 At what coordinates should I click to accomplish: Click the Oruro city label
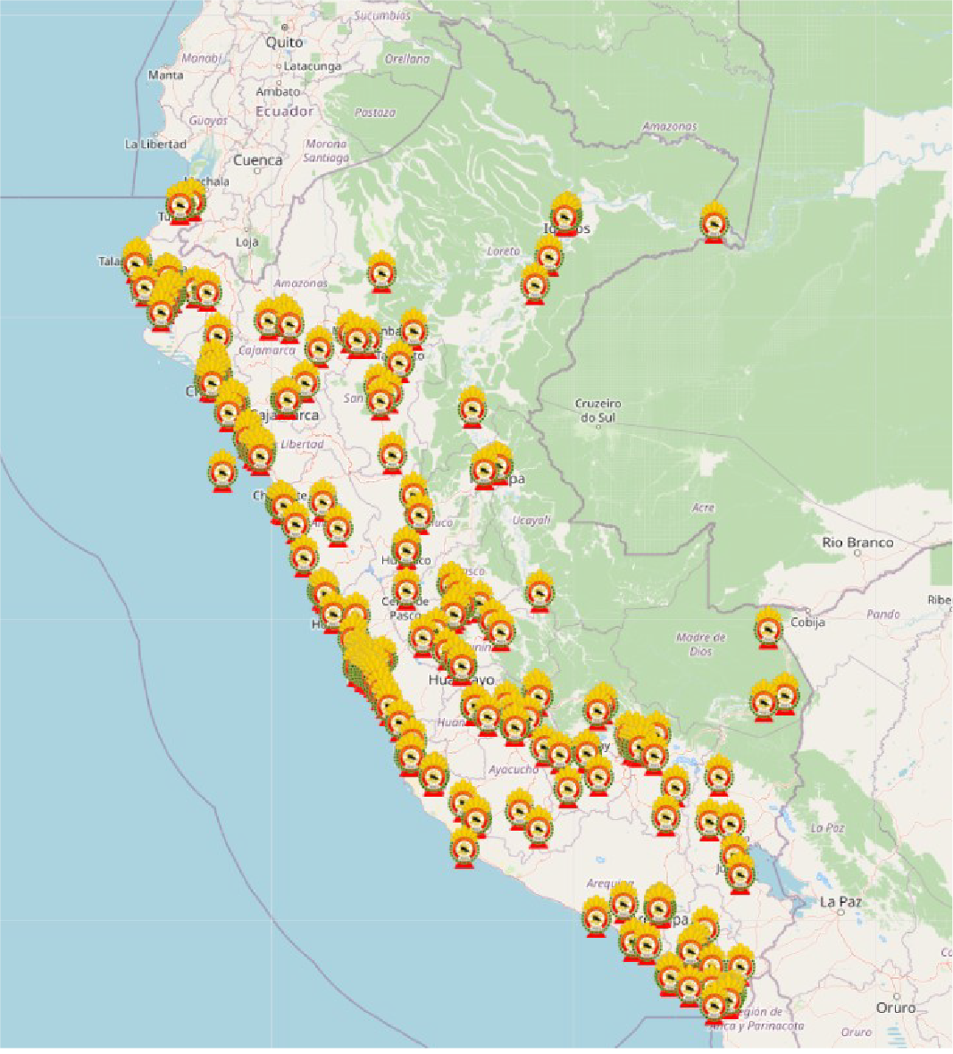point(895,1008)
